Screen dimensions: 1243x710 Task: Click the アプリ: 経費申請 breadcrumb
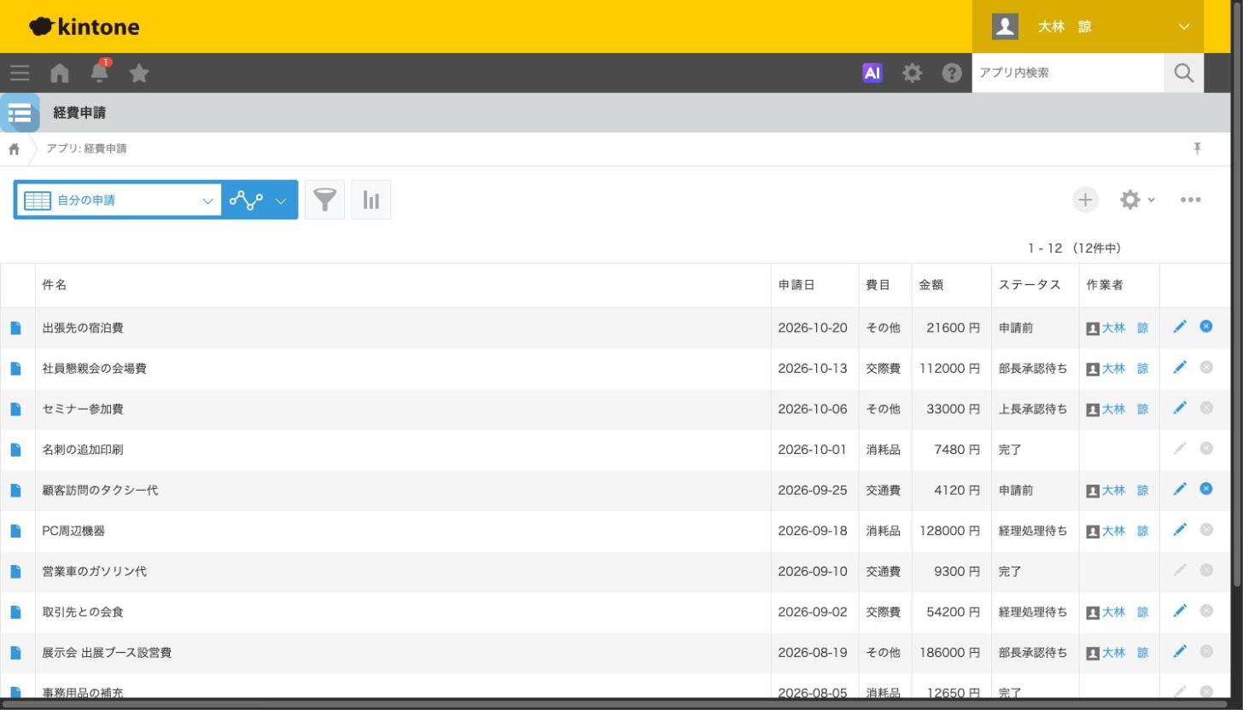tap(86, 148)
